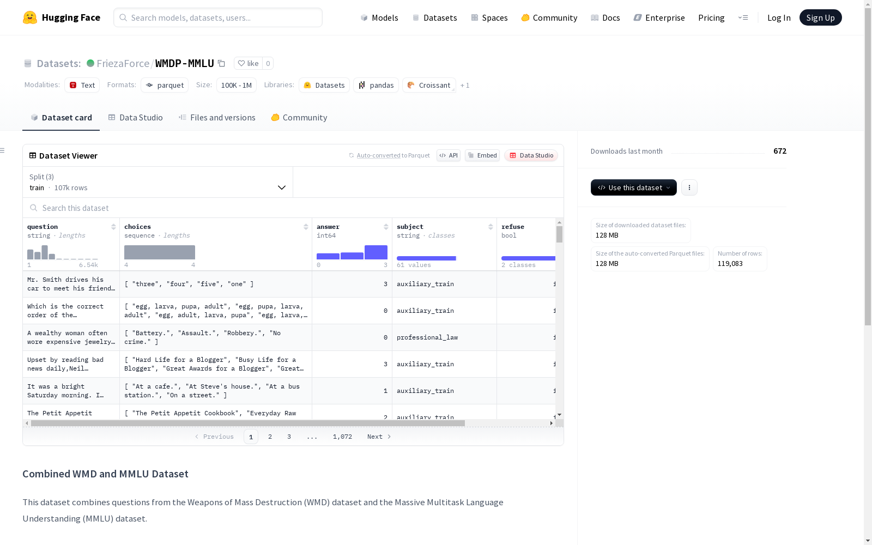
Task: Select the 100K - 1M size tag
Action: tap(237, 85)
